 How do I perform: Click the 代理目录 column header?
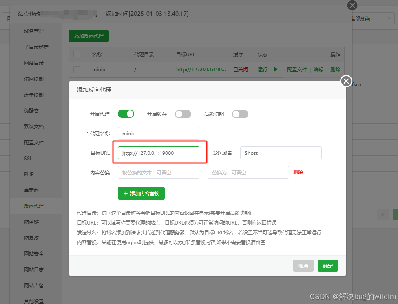click(144, 54)
